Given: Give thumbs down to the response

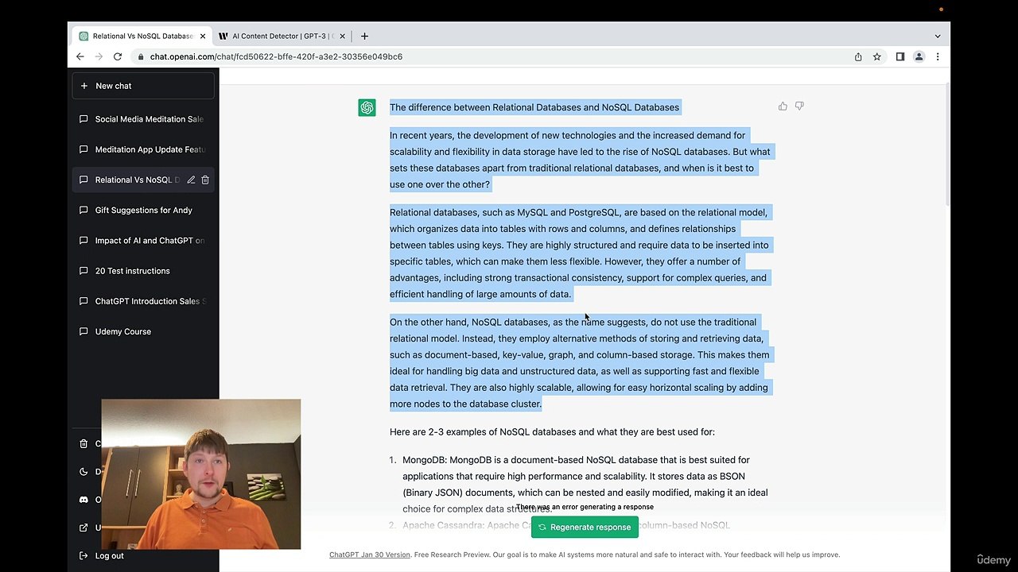Looking at the screenshot, I should (799, 106).
